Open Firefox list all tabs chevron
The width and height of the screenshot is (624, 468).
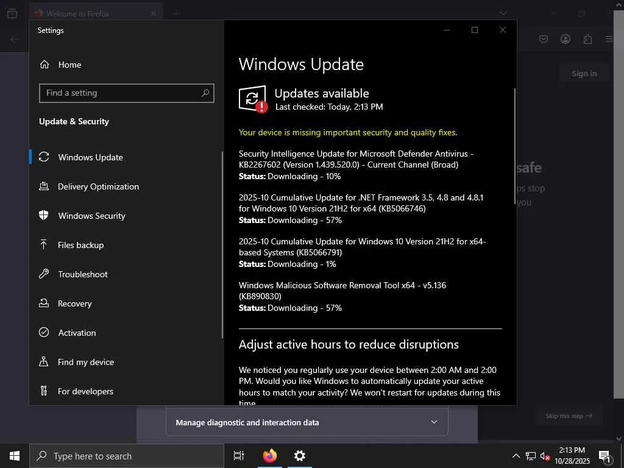coord(503,13)
